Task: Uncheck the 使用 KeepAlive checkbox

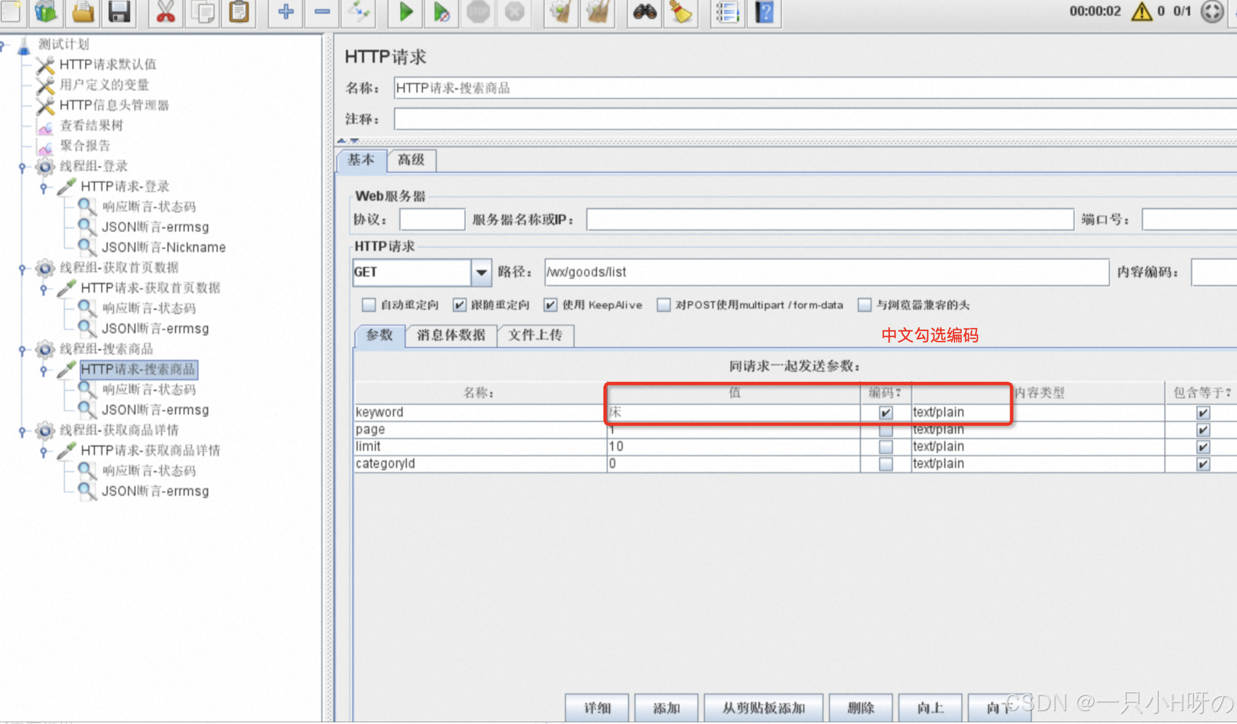Action: [x=550, y=305]
